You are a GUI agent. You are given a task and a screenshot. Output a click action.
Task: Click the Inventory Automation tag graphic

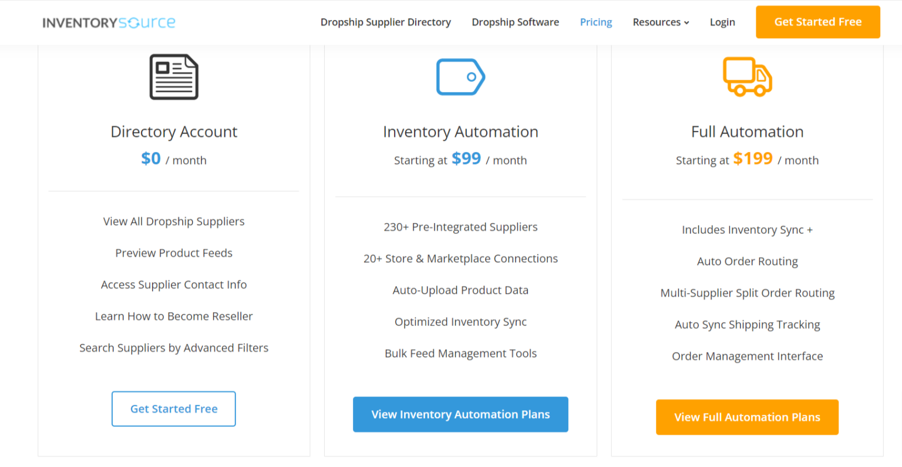pyautogui.click(x=460, y=76)
